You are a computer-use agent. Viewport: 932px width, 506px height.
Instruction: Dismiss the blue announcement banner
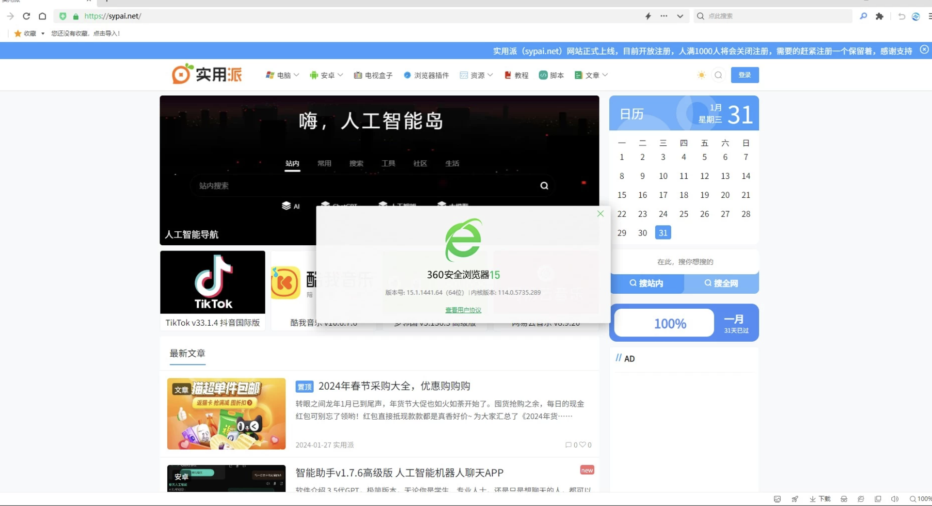[924, 49]
